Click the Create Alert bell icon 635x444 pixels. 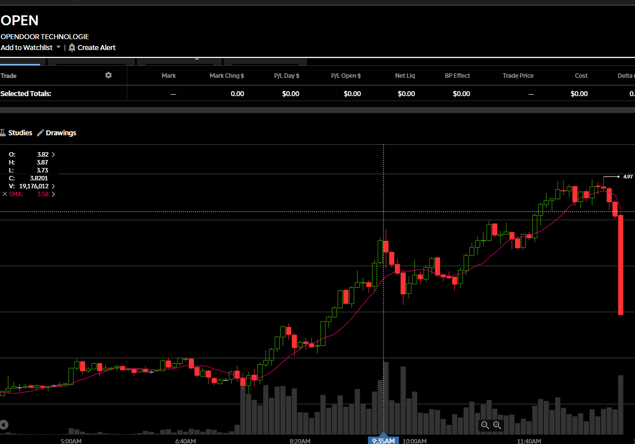72,48
